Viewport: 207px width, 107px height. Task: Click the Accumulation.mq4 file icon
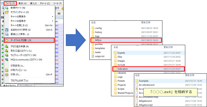[x=137, y=97]
